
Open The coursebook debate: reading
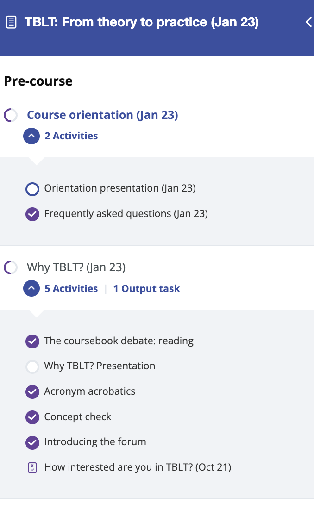pyautogui.click(x=119, y=341)
